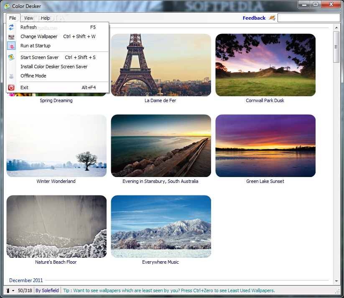The height and width of the screenshot is (298, 344).
Task: Click the Everywhere Music caption
Action: click(x=161, y=262)
